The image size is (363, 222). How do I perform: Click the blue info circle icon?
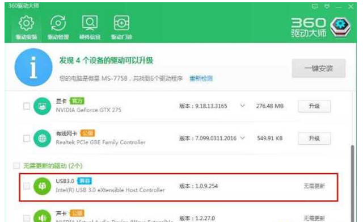pyautogui.click(x=33, y=67)
